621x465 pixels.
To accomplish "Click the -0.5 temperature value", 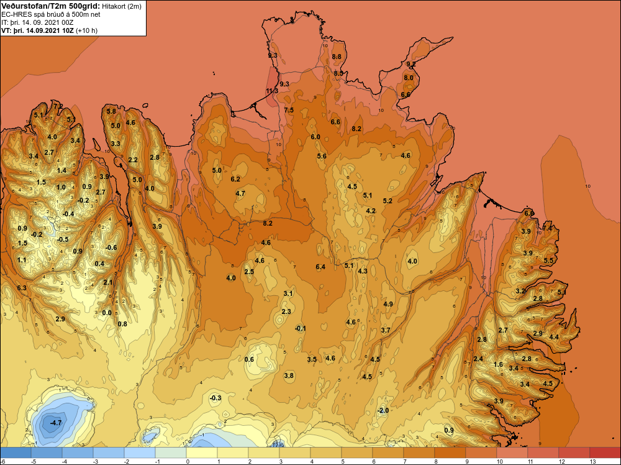I will point(63,239).
